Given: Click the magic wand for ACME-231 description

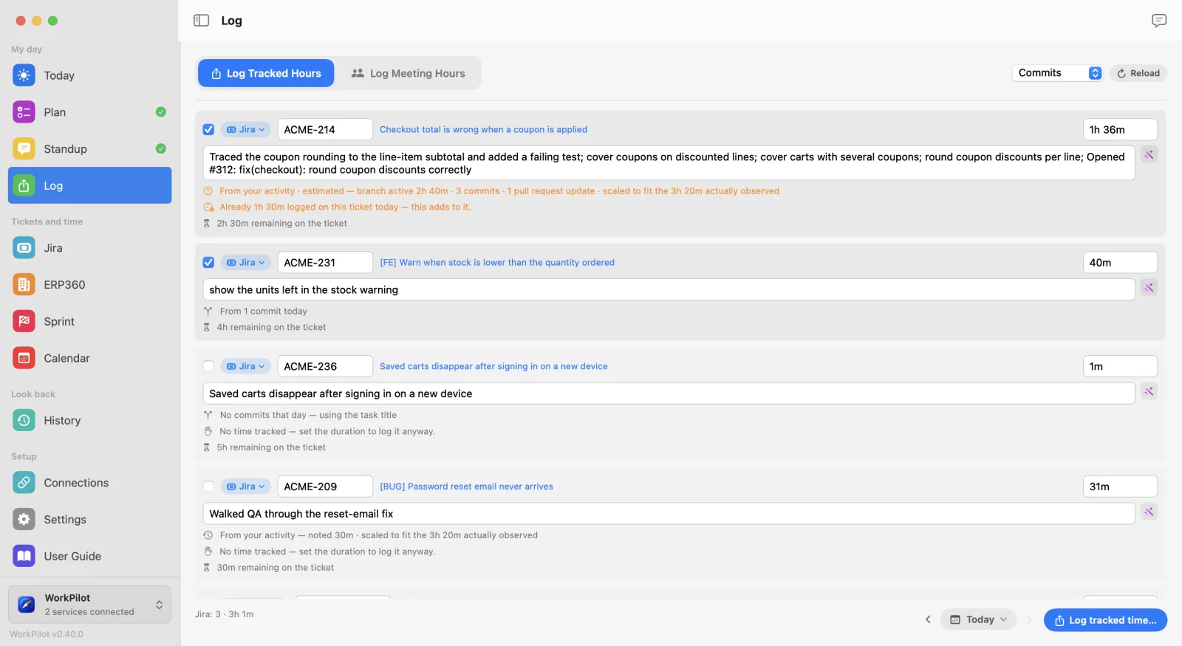Looking at the screenshot, I should tap(1149, 288).
